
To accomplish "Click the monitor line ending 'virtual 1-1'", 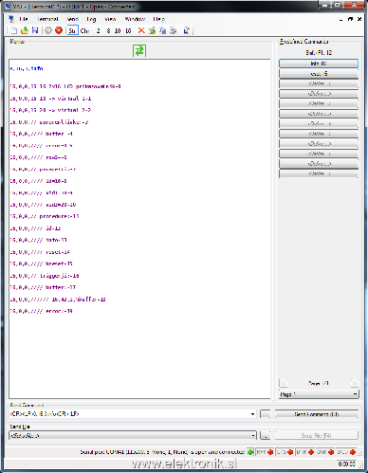I will click(x=50, y=99).
